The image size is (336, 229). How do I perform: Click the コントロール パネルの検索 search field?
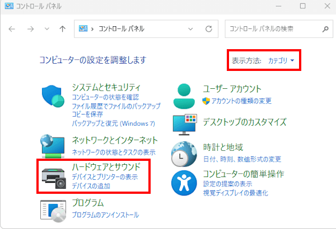click(x=272, y=28)
